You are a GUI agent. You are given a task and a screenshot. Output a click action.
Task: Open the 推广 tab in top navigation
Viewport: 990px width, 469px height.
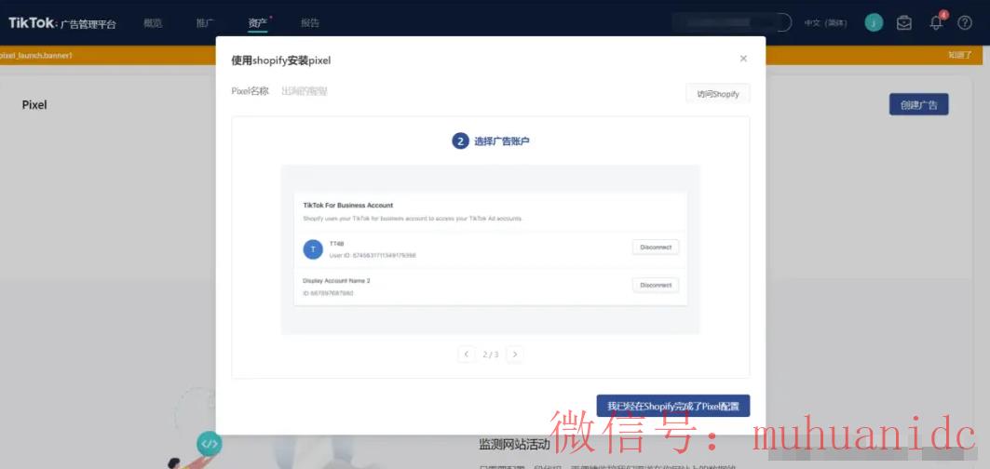205,22
